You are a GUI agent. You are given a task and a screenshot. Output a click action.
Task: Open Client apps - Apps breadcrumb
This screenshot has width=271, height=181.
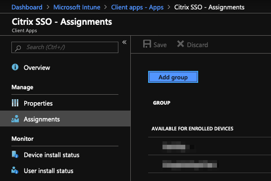[137, 7]
